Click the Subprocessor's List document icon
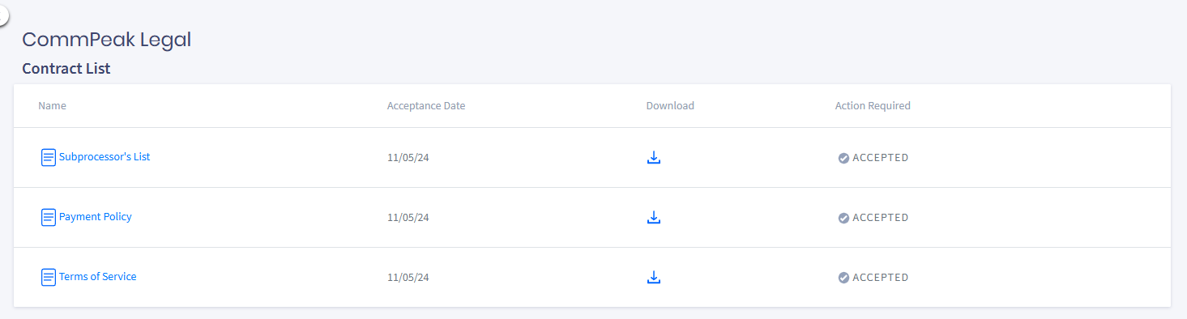 (49, 157)
